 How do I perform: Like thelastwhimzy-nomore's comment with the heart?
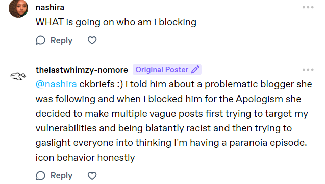pos(92,176)
